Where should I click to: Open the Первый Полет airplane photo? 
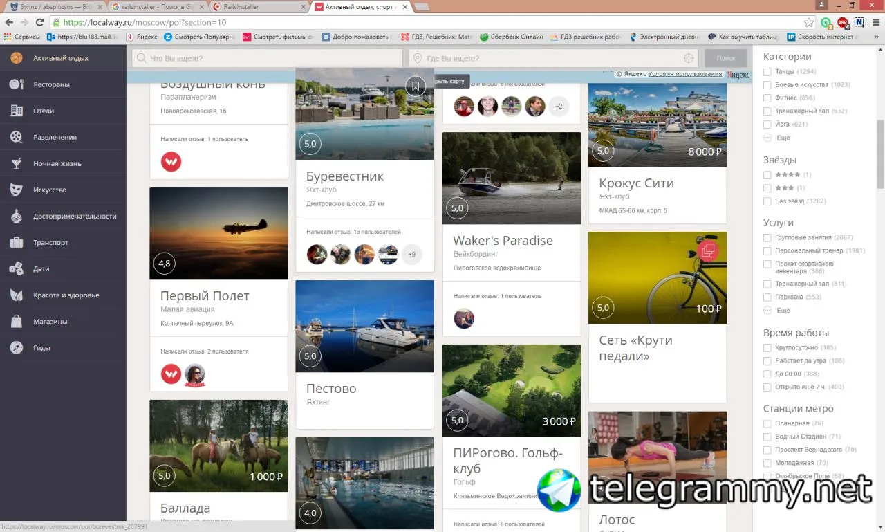218,234
